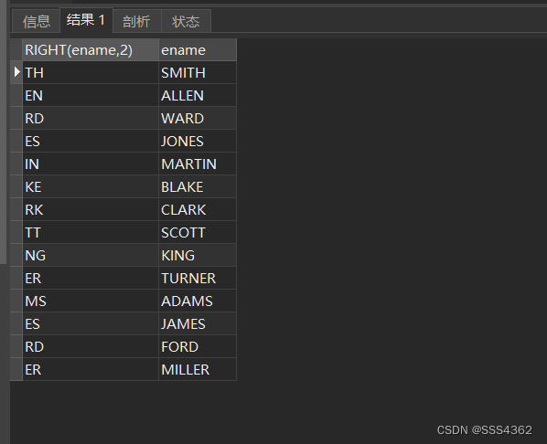547x444 pixels.
Task: Click the RIGHT(ename,2) column header
Action: [x=91, y=50]
